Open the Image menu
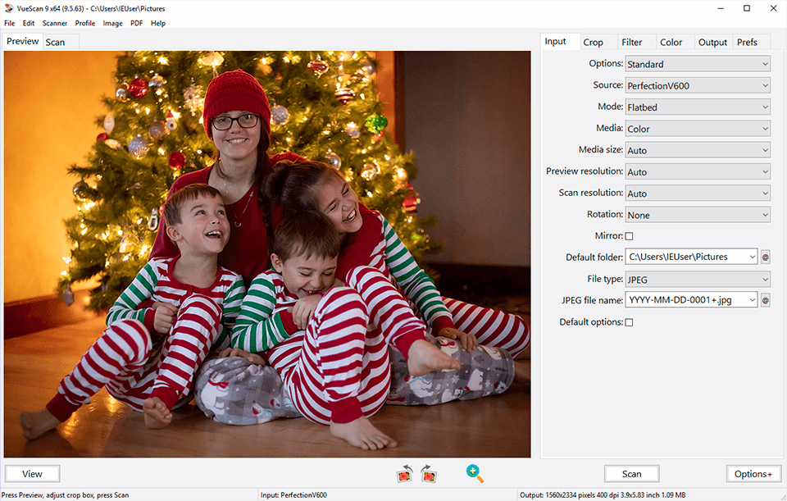 click(x=112, y=23)
